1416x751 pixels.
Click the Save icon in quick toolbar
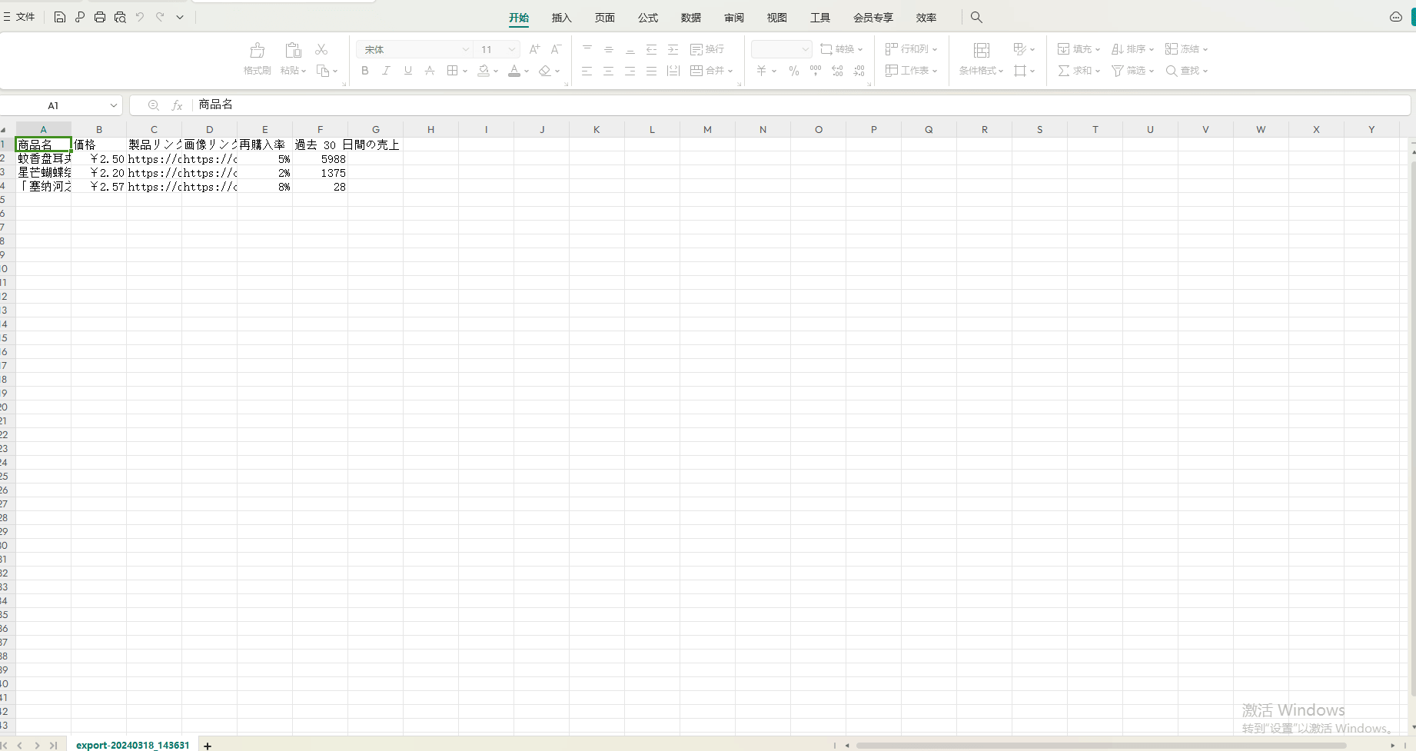coord(60,17)
